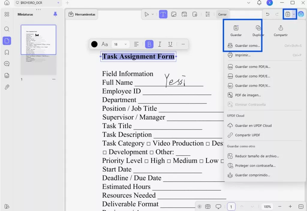Open the Bookmarks panel icon
This screenshot has height=211, width=307.
[x=7, y=52]
